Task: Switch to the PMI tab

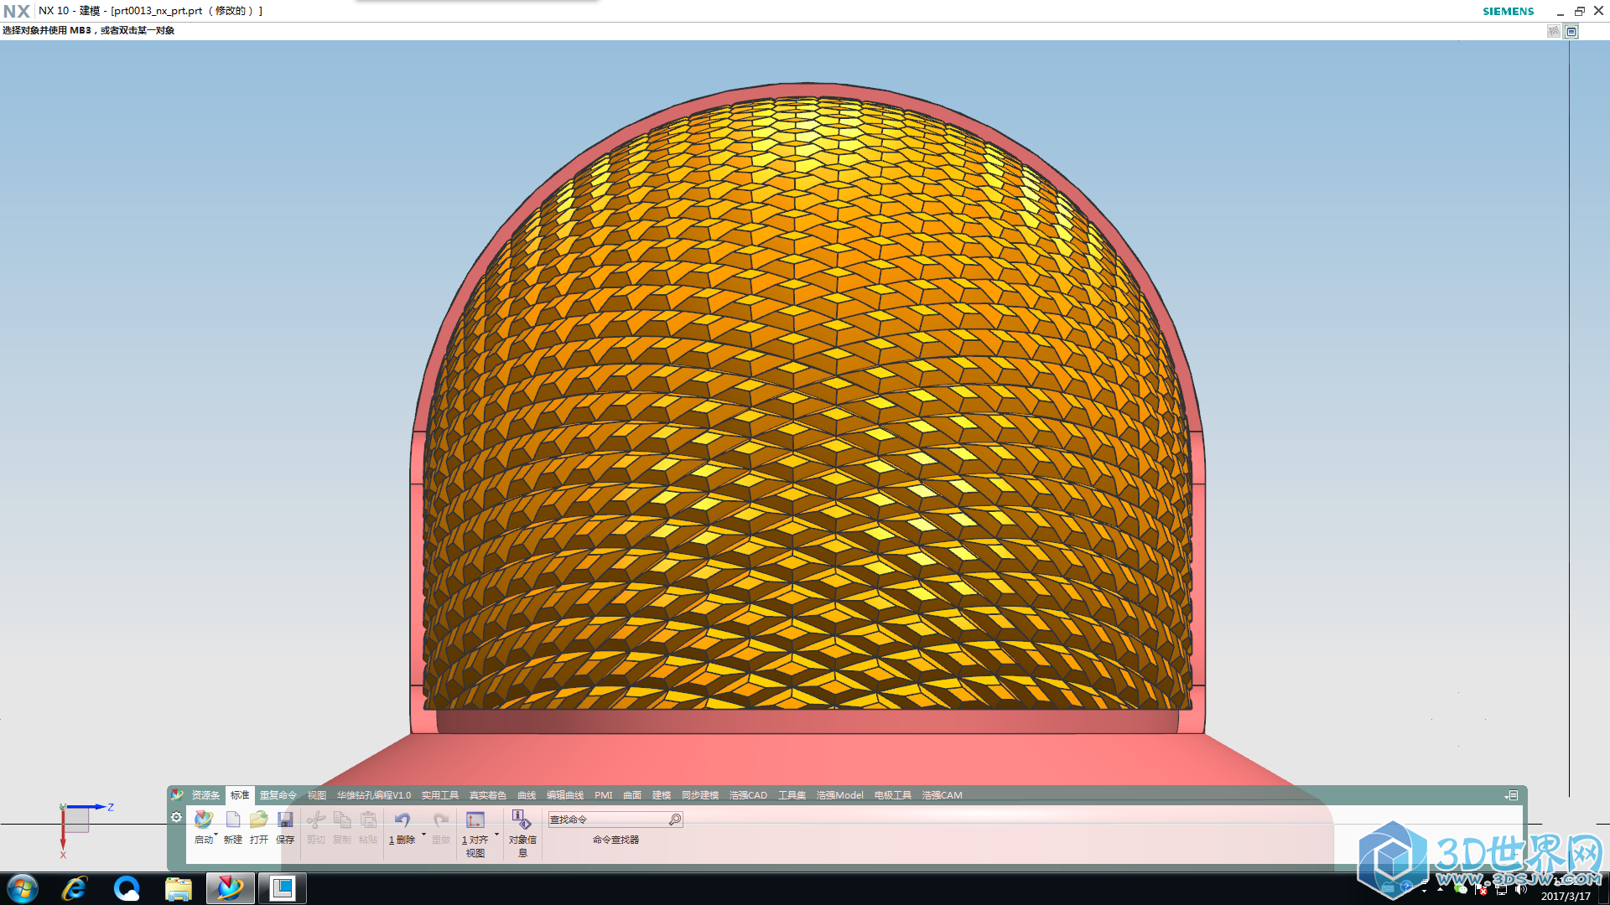Action: pyautogui.click(x=604, y=795)
